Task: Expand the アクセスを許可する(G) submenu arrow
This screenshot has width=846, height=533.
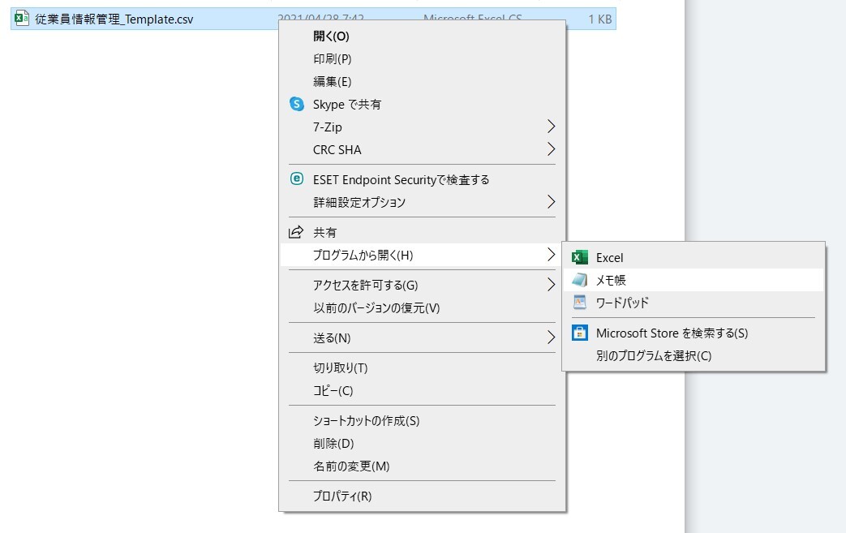Action: [551, 285]
